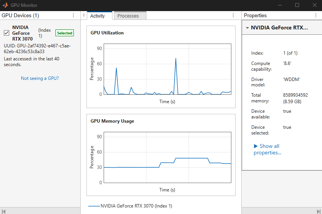322x214 pixels.
Task: Click the GPU Memory Usage chart plot
Action: 168,157
